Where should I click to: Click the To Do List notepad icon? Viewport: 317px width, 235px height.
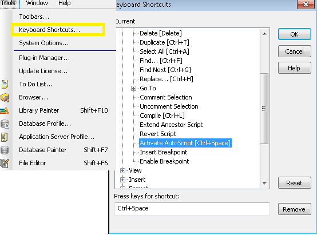point(5,84)
